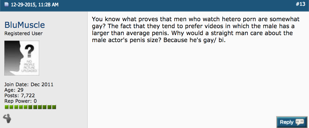Screen dimensions: 309x128
Task: Click the first light green reputation square
Action: [7, 107]
